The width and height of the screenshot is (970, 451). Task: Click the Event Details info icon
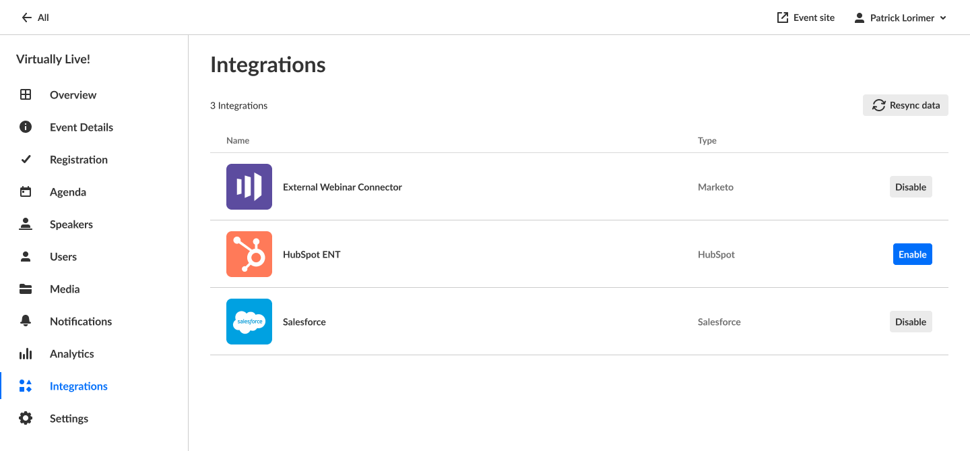pos(26,127)
